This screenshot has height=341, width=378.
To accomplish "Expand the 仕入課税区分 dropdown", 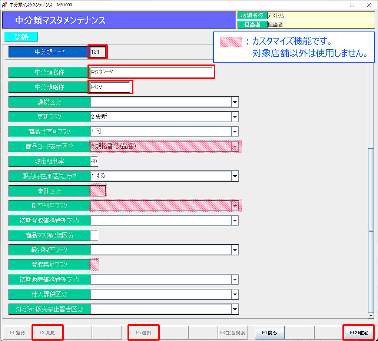I will click(x=235, y=294).
